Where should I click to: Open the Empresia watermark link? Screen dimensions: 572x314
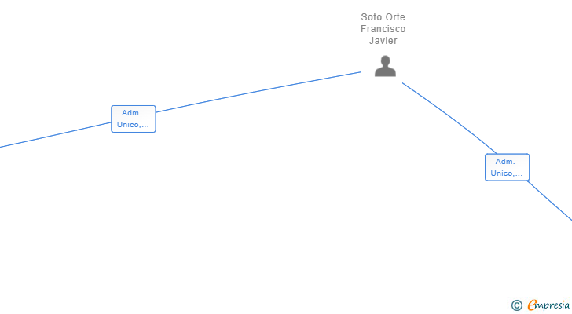pos(541,305)
